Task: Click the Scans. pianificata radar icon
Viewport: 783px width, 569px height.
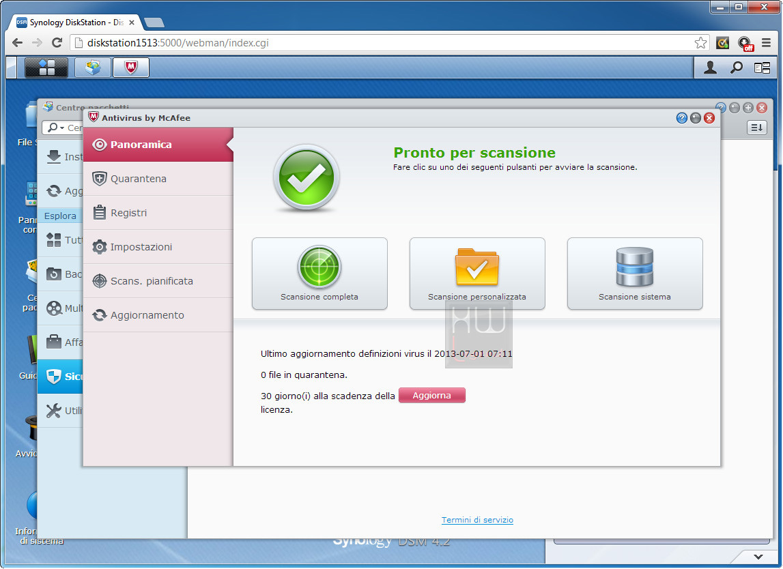Action: coord(100,281)
